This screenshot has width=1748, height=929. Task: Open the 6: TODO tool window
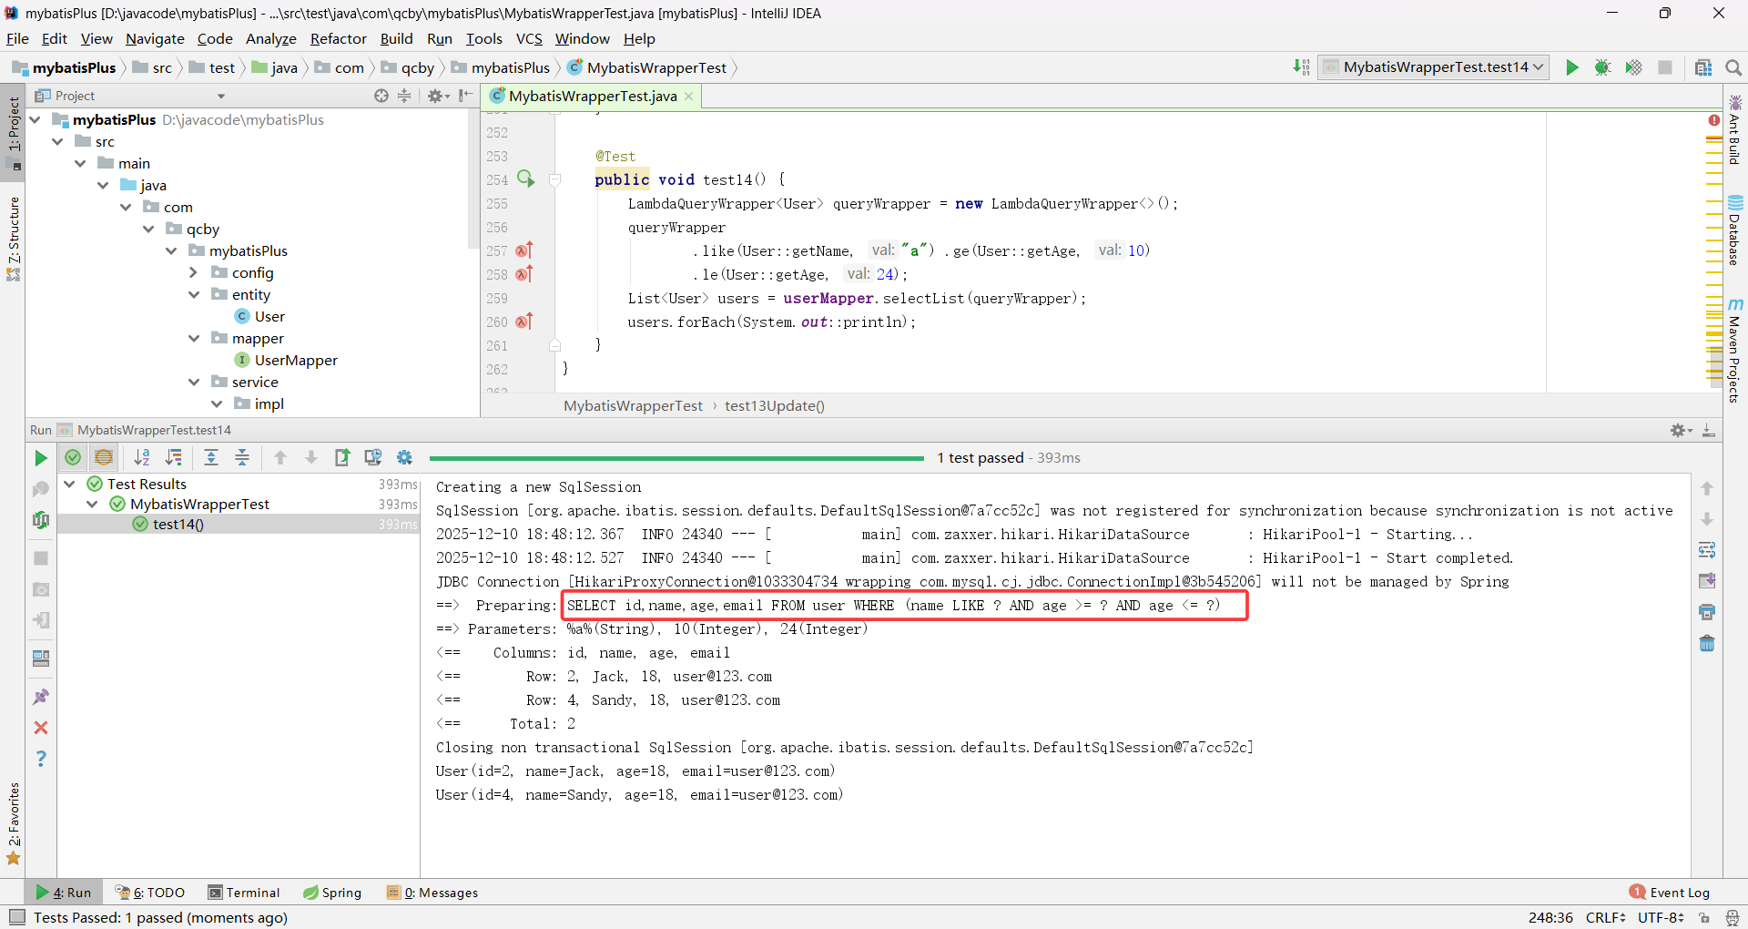(150, 893)
